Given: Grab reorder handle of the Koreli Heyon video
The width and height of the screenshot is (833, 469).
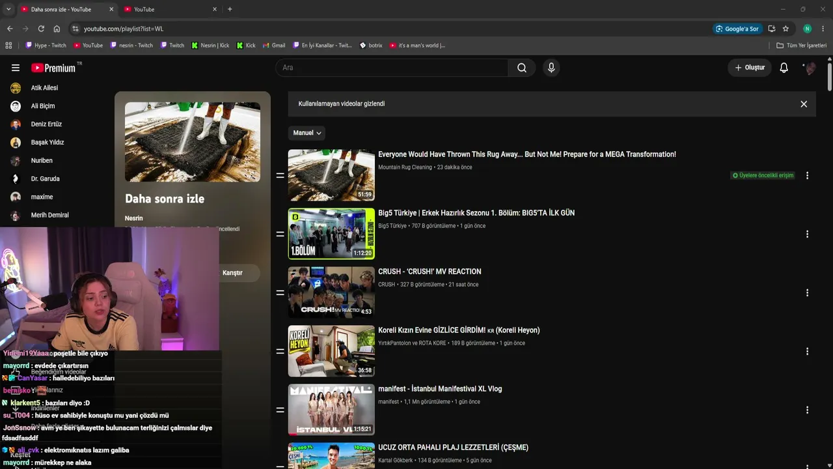Looking at the screenshot, I should (280, 351).
